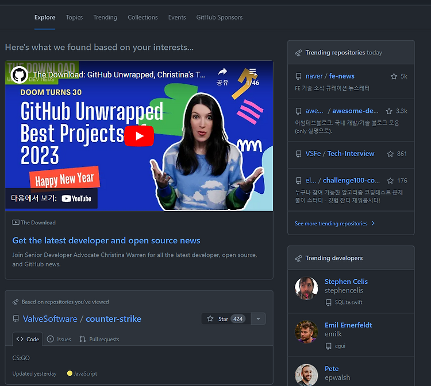Screen dimensions: 431x386
Task: Click the star icon for fe-news
Action: pos(394,76)
